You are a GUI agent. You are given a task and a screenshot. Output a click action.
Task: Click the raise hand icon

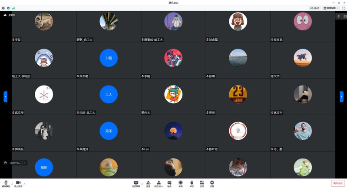pyautogui.click(x=192, y=183)
